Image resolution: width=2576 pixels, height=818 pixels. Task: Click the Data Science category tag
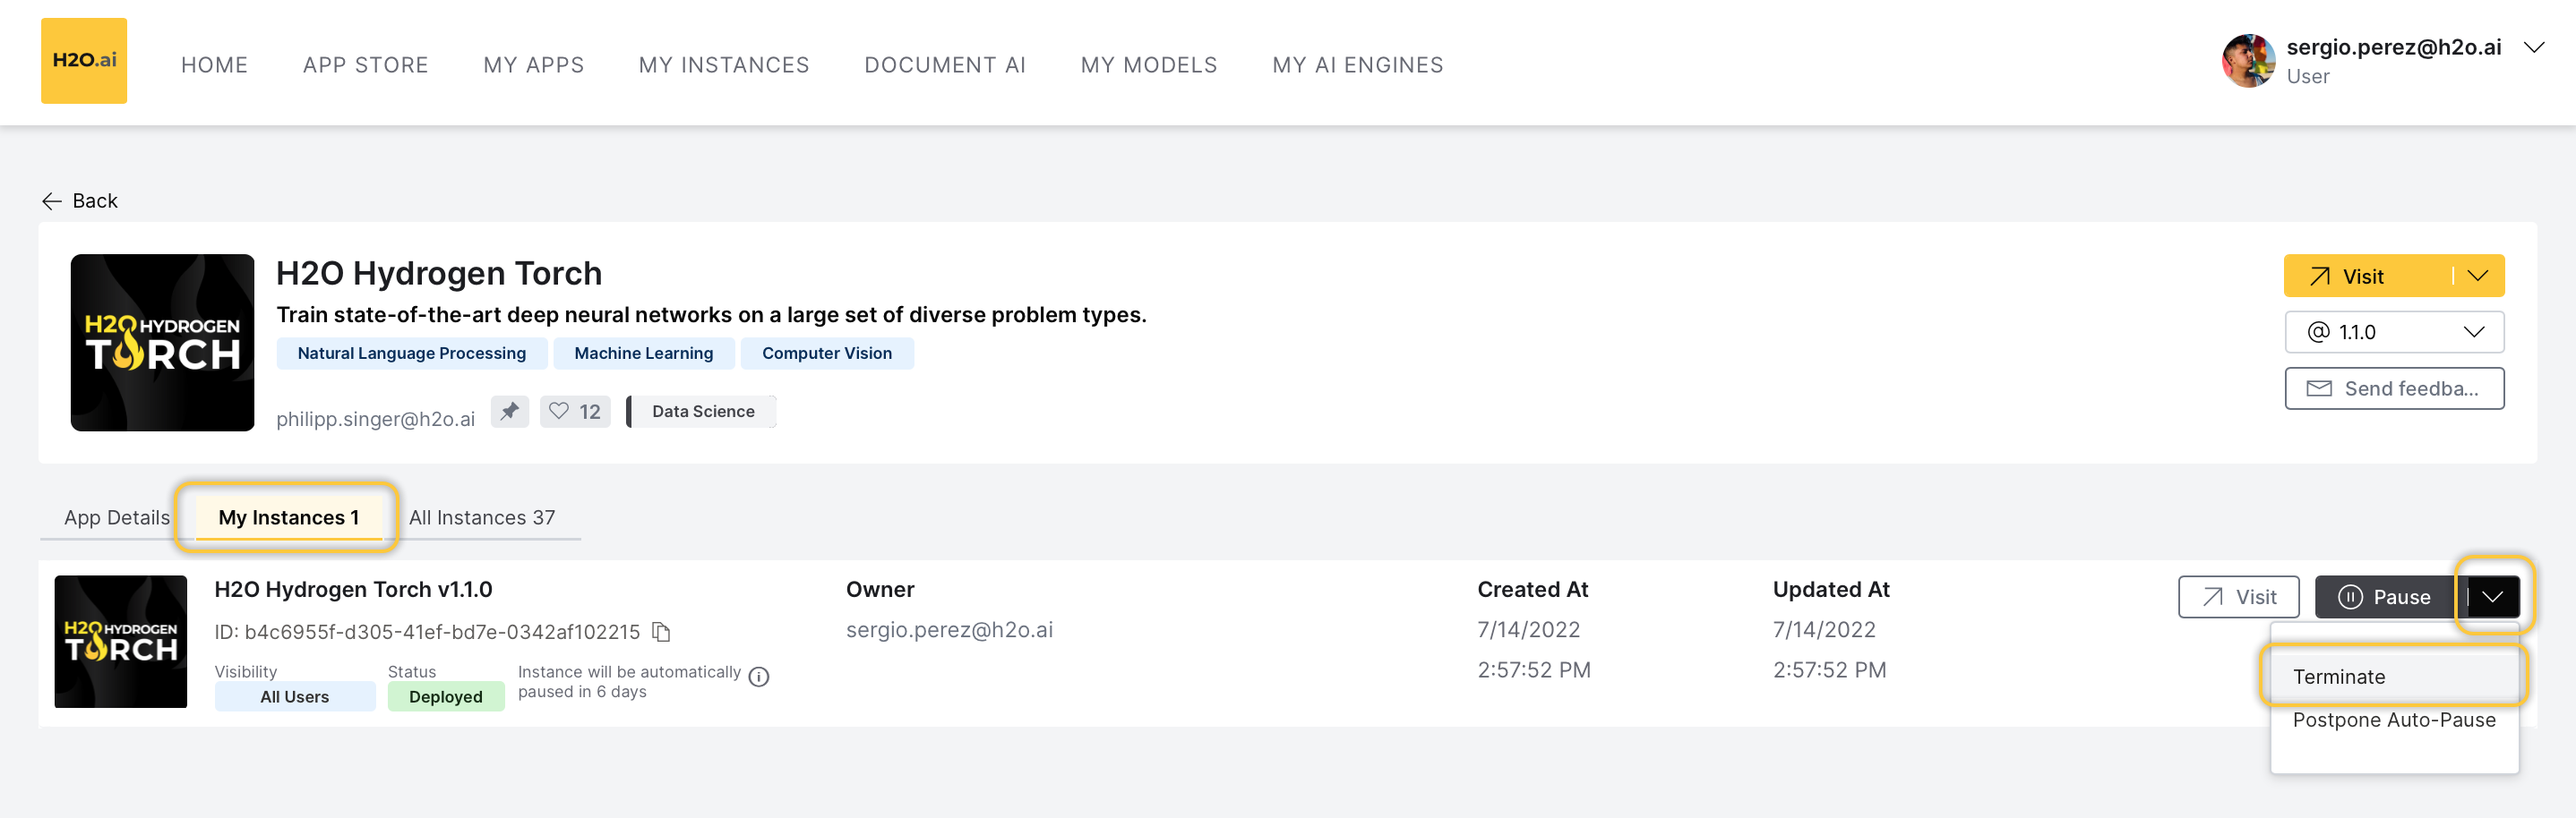tap(702, 412)
